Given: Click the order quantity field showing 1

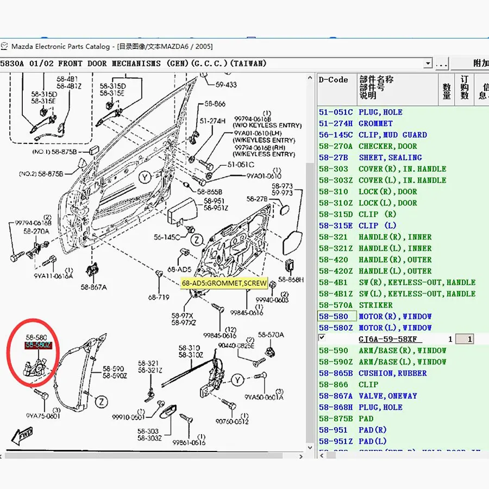Looking at the screenshot, I should pos(465,339).
